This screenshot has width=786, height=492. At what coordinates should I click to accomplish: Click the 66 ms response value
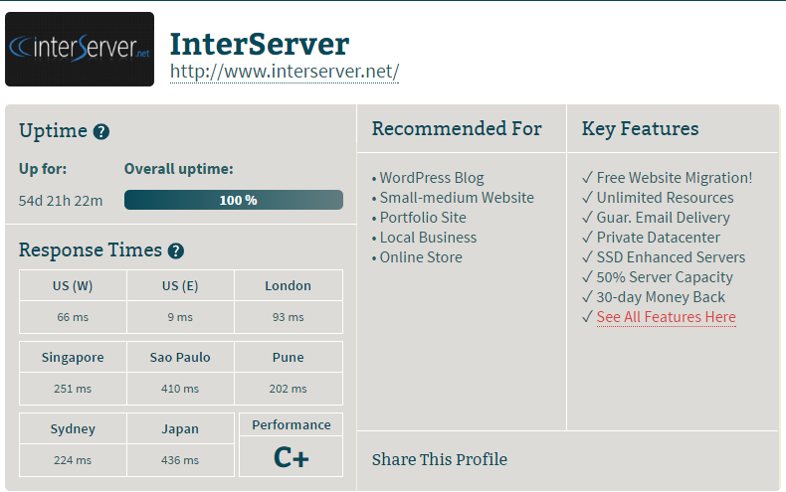click(73, 317)
